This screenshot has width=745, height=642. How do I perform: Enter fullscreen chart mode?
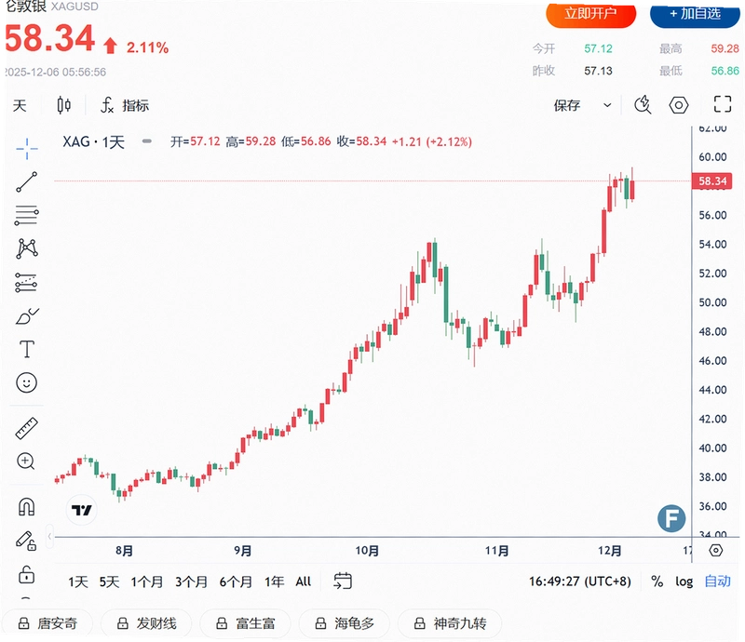point(723,104)
